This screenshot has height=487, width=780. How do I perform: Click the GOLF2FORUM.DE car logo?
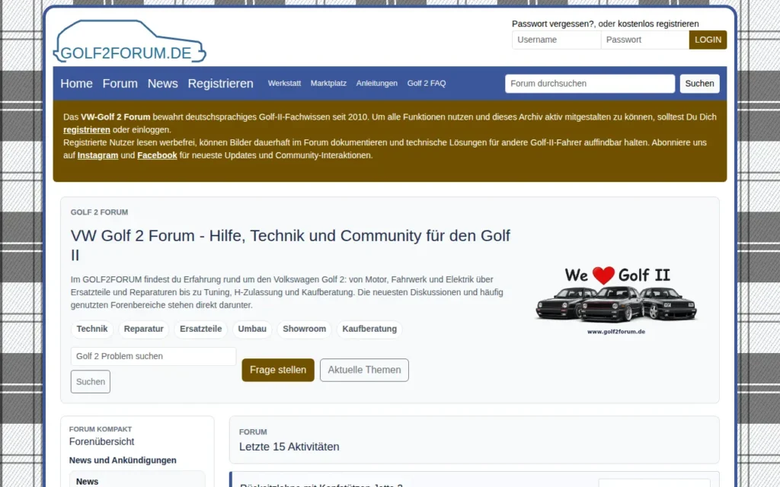pos(129,41)
